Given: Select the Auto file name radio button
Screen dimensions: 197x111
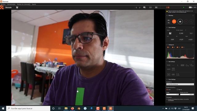Looking at the screenshot, I should tap(167, 90).
